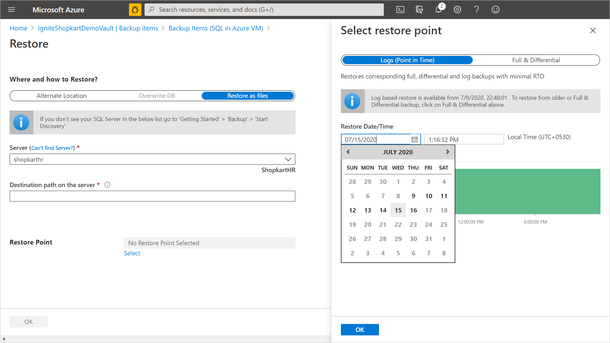The image size is (610, 343).
Task: Open the Directory and subscription filter icon
Action: pyautogui.click(x=419, y=10)
